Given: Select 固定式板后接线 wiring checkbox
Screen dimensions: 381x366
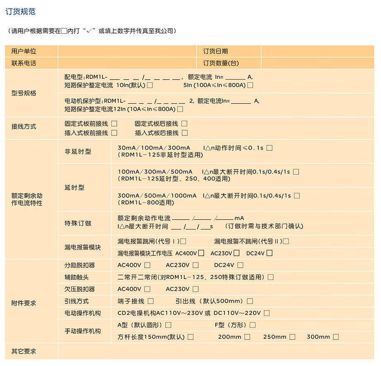Looking at the screenshot, I should [x=184, y=124].
